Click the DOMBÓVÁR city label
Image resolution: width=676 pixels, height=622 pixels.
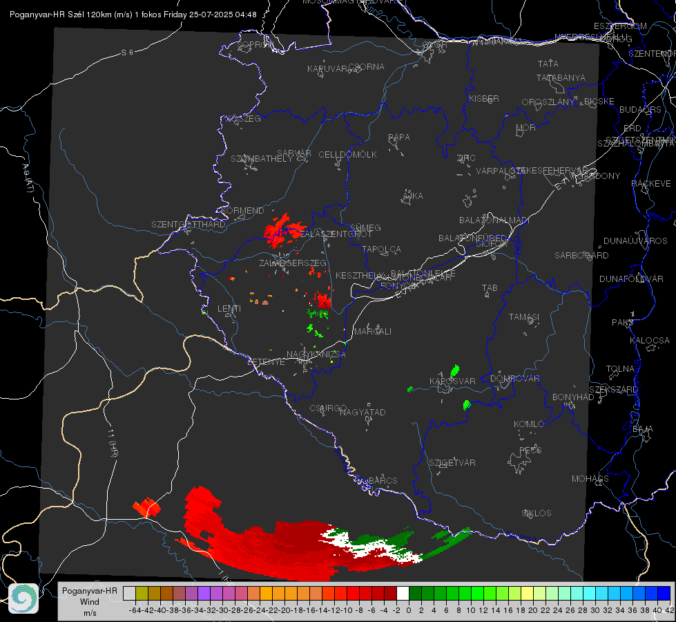(514, 379)
